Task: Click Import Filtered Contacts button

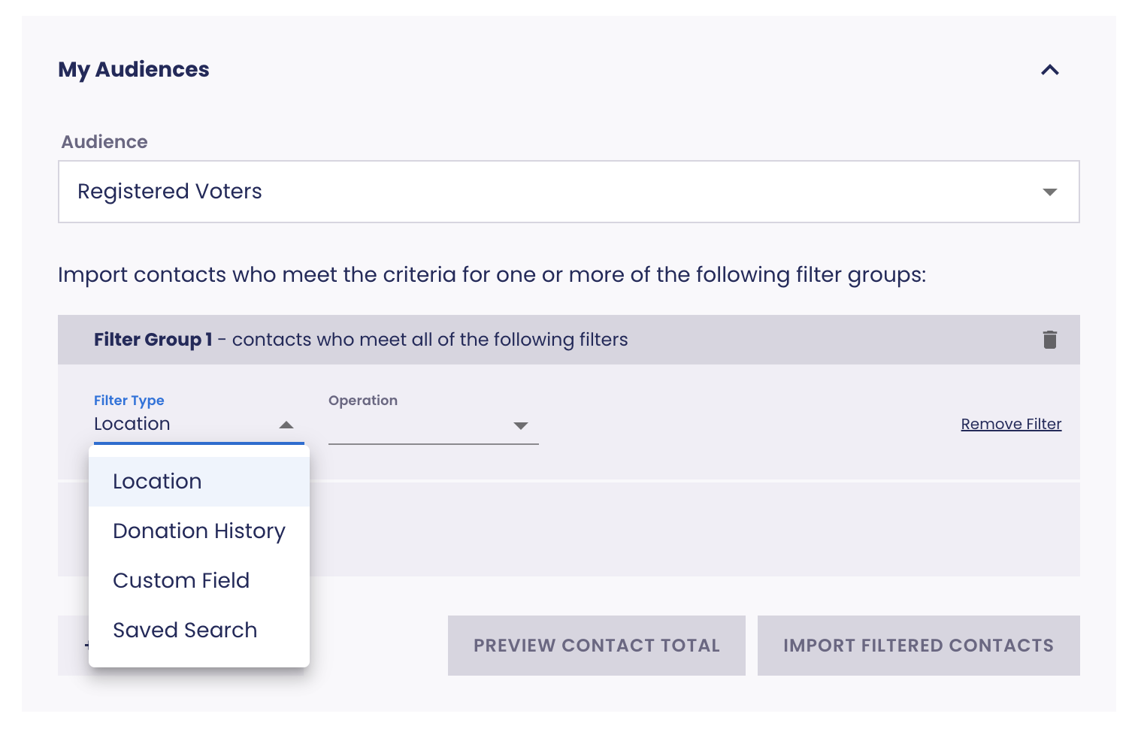Action: pos(918,646)
